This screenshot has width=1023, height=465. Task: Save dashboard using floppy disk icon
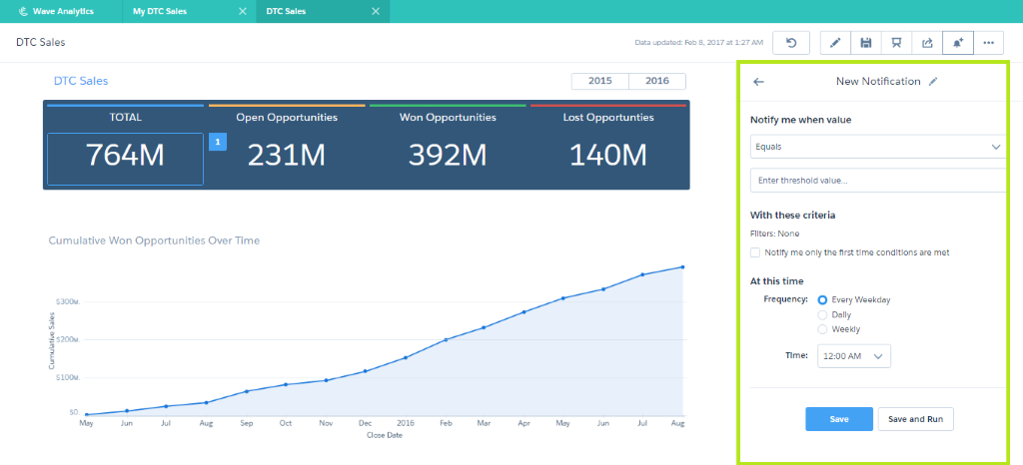866,43
